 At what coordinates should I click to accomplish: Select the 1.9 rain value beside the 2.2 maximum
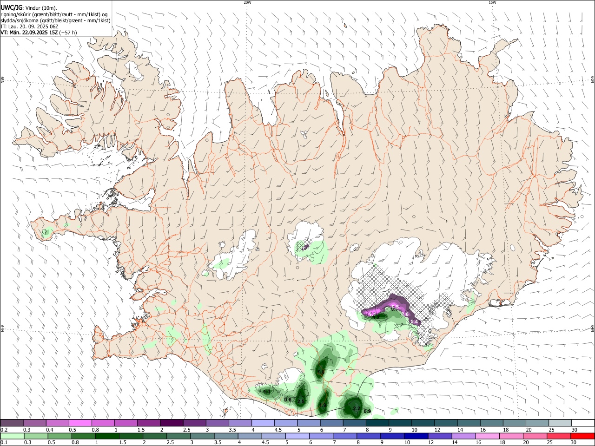322,406
